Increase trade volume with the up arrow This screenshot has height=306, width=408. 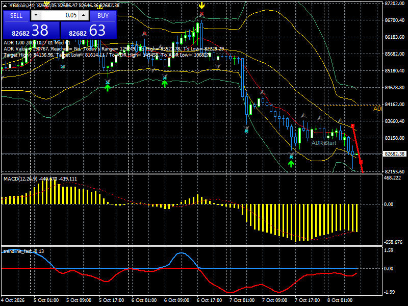click(x=84, y=15)
